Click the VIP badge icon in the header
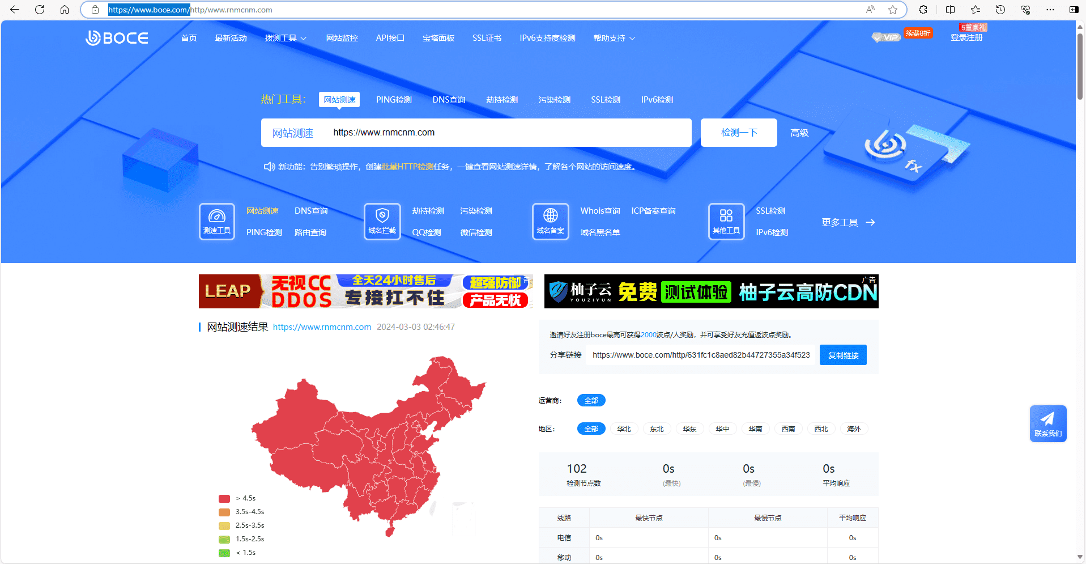The width and height of the screenshot is (1086, 564). tap(885, 37)
